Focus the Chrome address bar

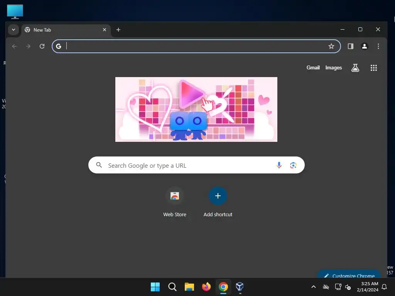coord(196,46)
